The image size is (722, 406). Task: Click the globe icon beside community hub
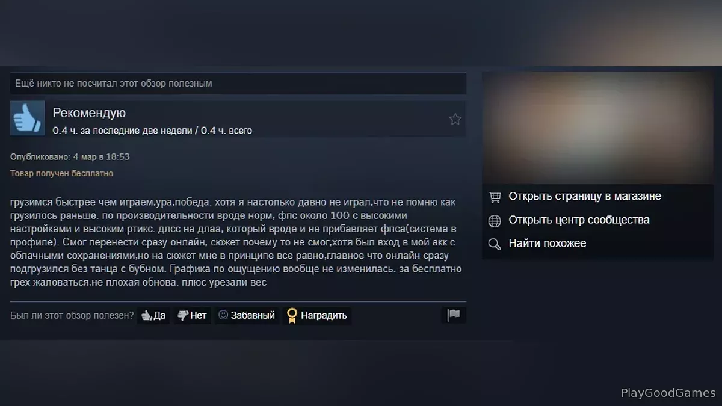(495, 221)
